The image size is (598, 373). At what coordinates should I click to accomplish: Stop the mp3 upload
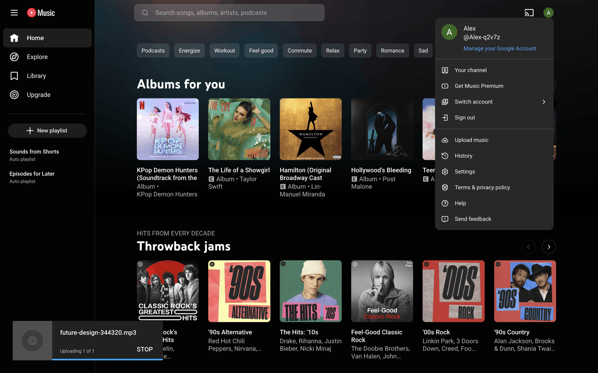click(145, 349)
